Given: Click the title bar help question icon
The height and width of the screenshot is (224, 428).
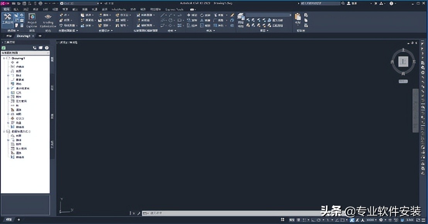Looking at the screenshot, I should click(391, 3).
